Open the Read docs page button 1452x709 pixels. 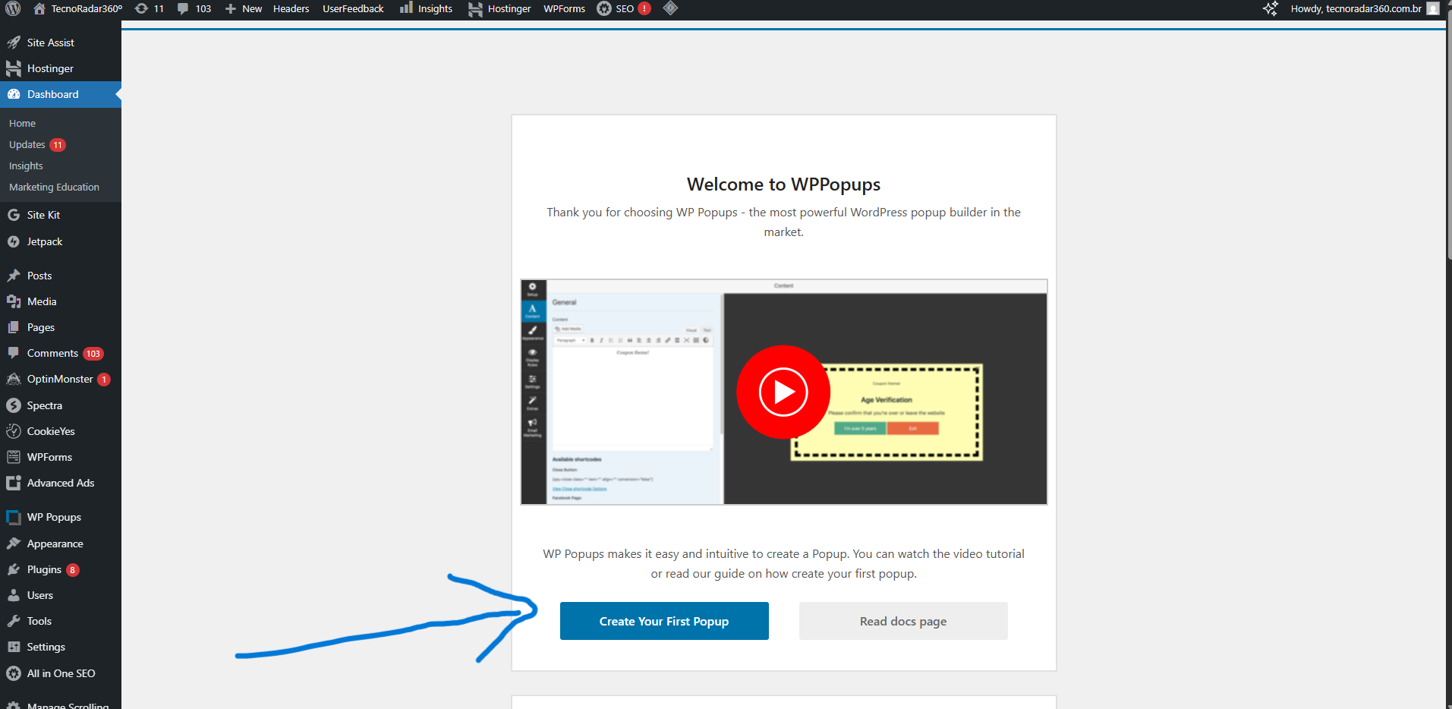pyautogui.click(x=902, y=621)
